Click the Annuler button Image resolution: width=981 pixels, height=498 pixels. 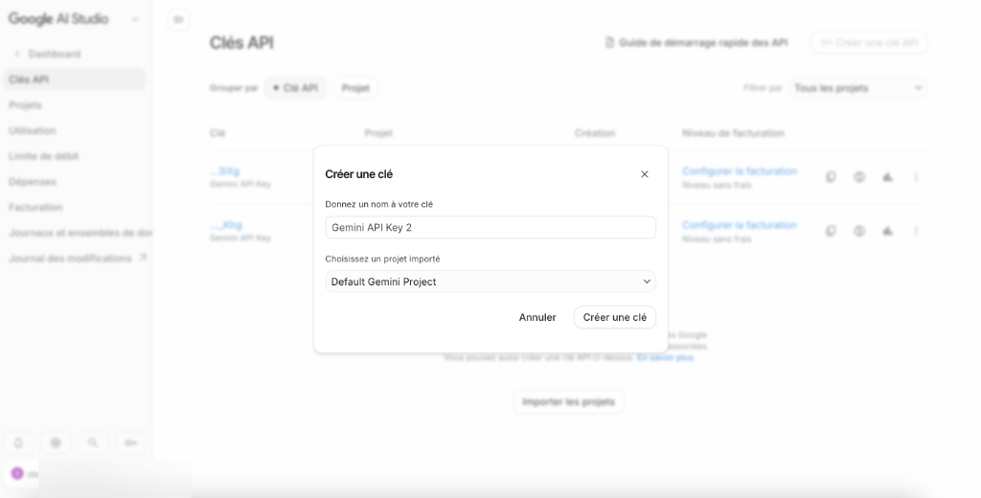point(537,317)
